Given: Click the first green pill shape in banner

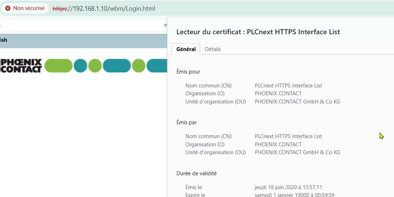Looking at the screenshot, I should pyautogui.click(x=58, y=66).
